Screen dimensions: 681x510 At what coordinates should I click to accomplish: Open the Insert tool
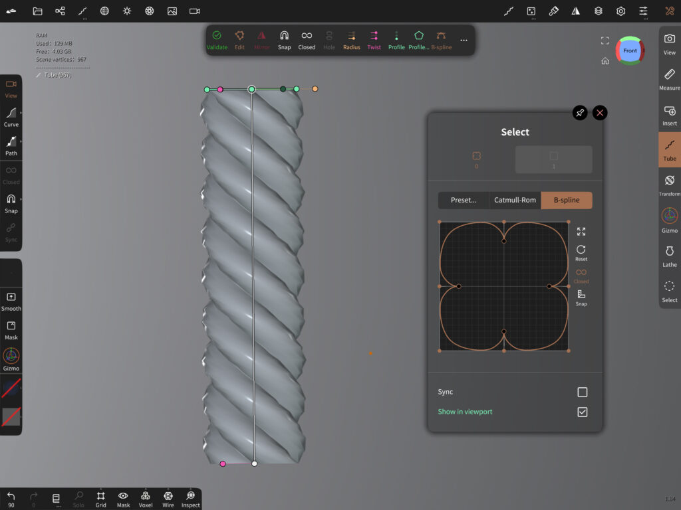pos(670,114)
